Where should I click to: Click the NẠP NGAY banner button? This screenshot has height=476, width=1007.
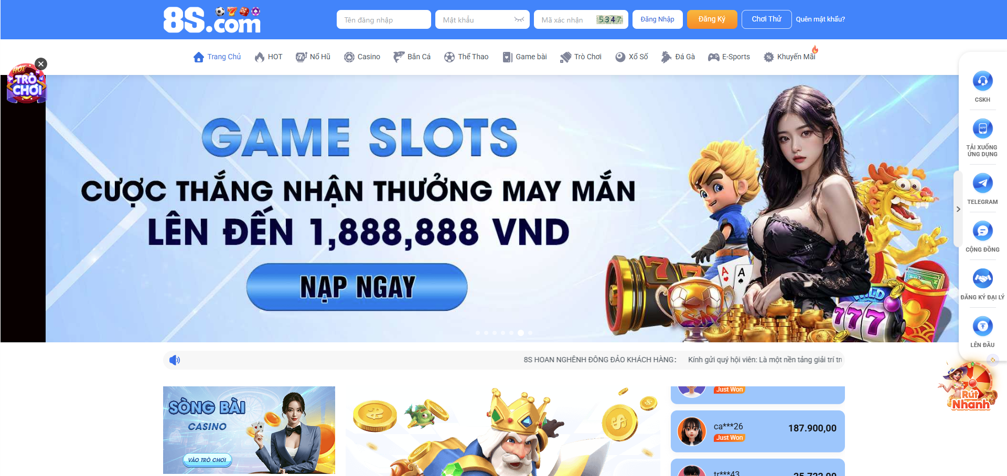(x=357, y=287)
